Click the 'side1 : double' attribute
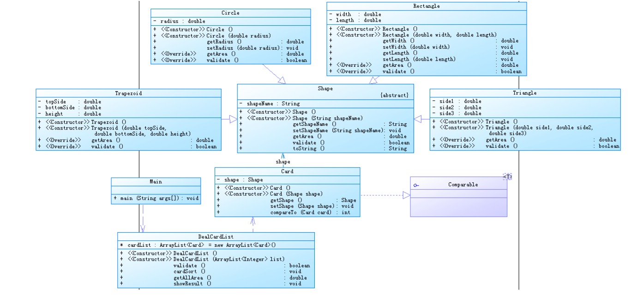Viewport: 631px width, 298px height. pyautogui.click(x=460, y=101)
